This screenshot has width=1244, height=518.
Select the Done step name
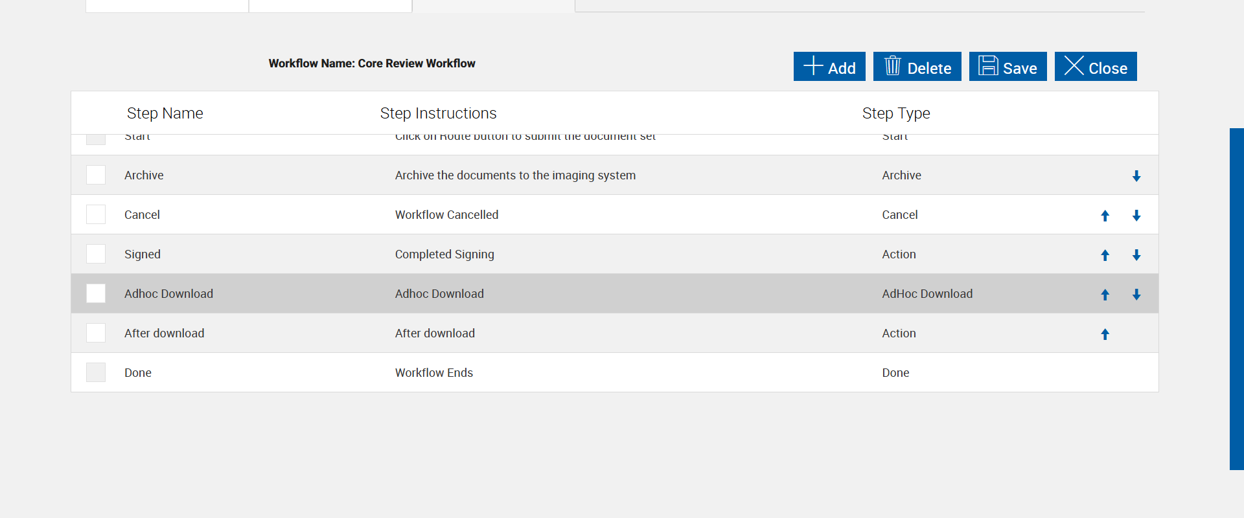click(138, 373)
